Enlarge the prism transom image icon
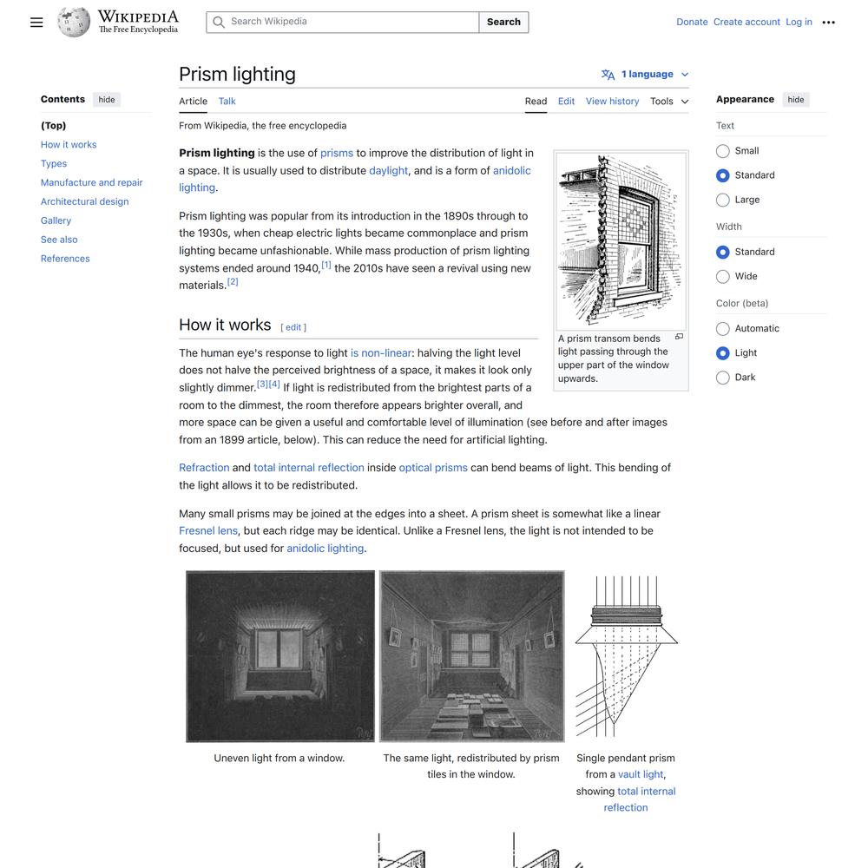This screenshot has height=868, width=868. tap(680, 337)
